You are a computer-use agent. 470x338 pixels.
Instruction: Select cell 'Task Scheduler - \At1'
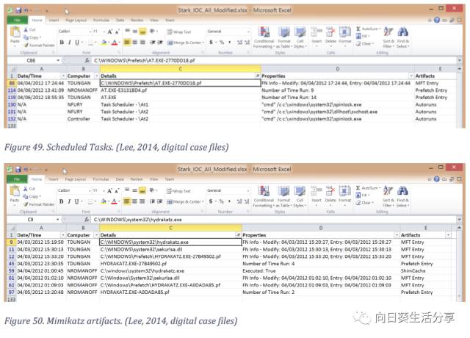click(180, 104)
